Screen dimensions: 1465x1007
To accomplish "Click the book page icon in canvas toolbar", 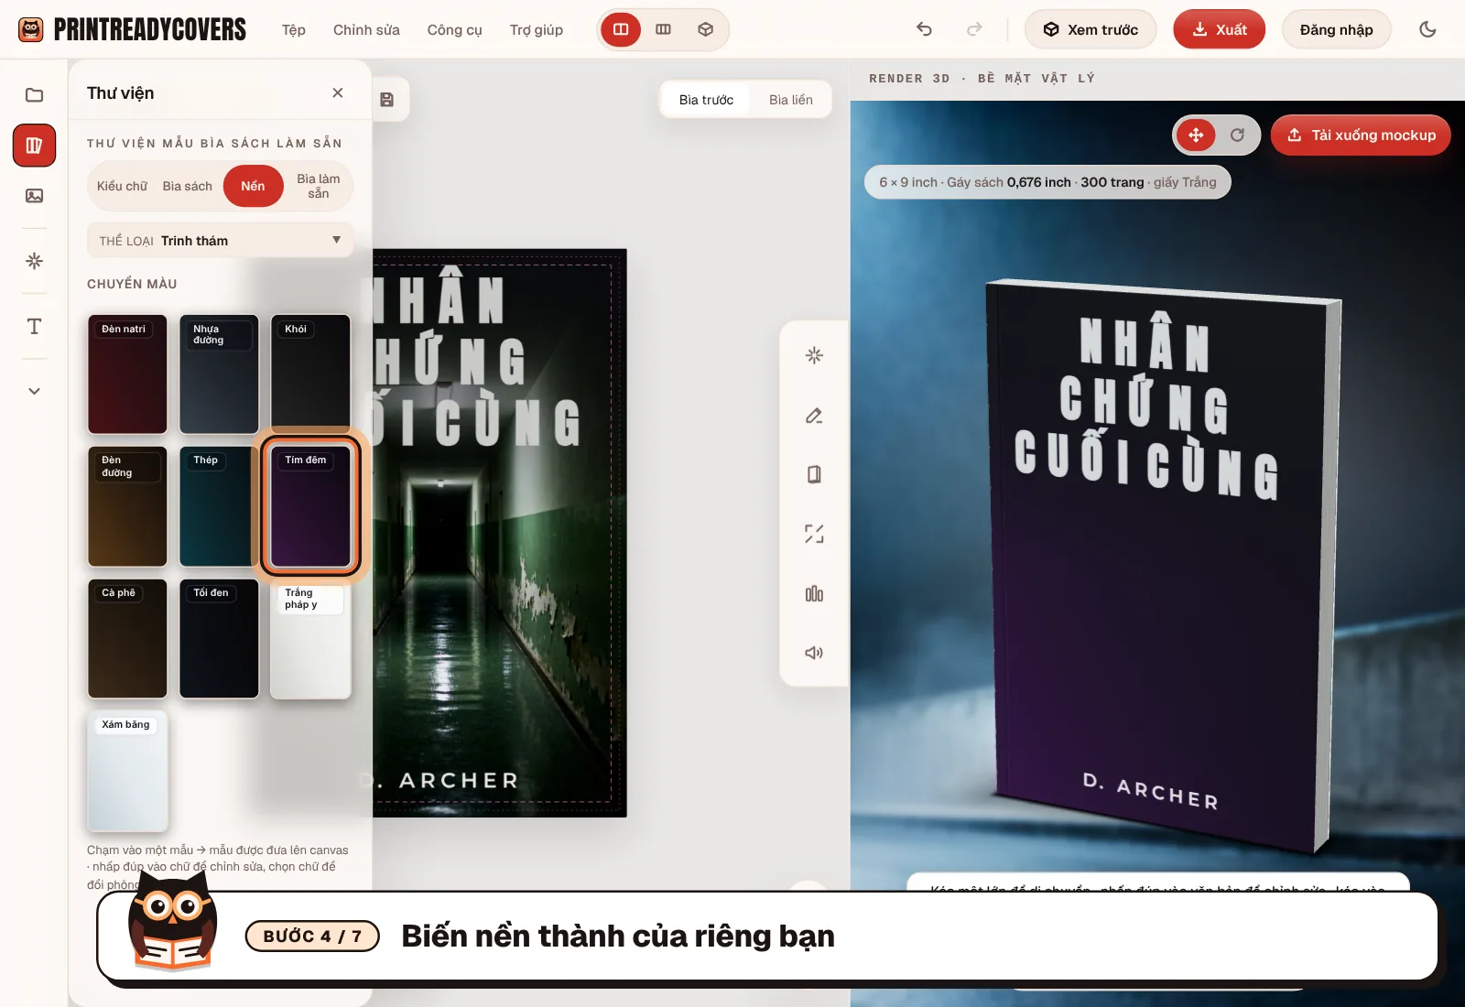I will [x=814, y=474].
